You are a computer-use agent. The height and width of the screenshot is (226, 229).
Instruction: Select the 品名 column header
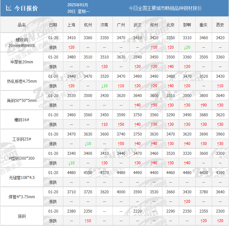point(22,25)
